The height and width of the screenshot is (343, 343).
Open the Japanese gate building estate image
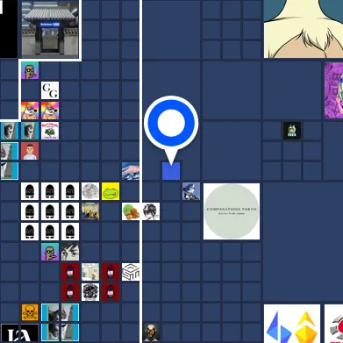(50, 30)
